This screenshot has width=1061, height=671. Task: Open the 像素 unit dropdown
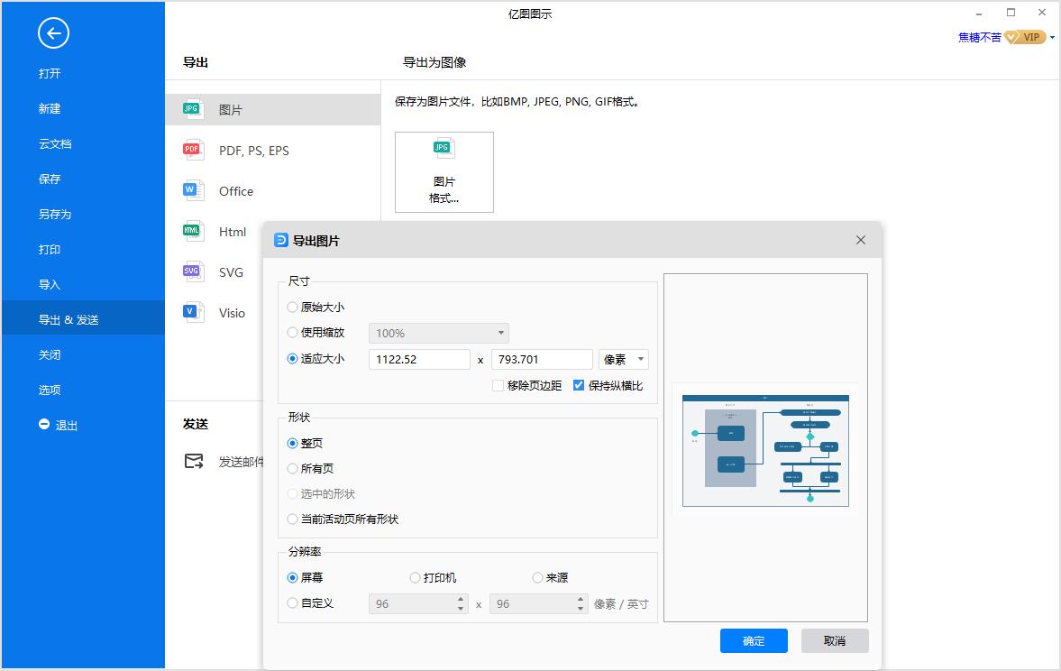click(x=623, y=359)
